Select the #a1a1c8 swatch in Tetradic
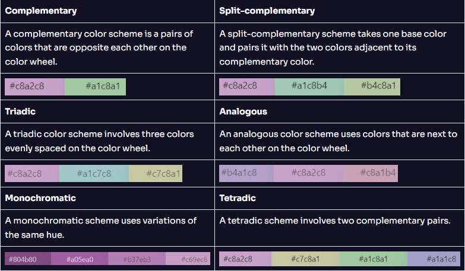Image resolution: width=465 pixels, height=271 pixels. pyautogui.click(x=434, y=259)
